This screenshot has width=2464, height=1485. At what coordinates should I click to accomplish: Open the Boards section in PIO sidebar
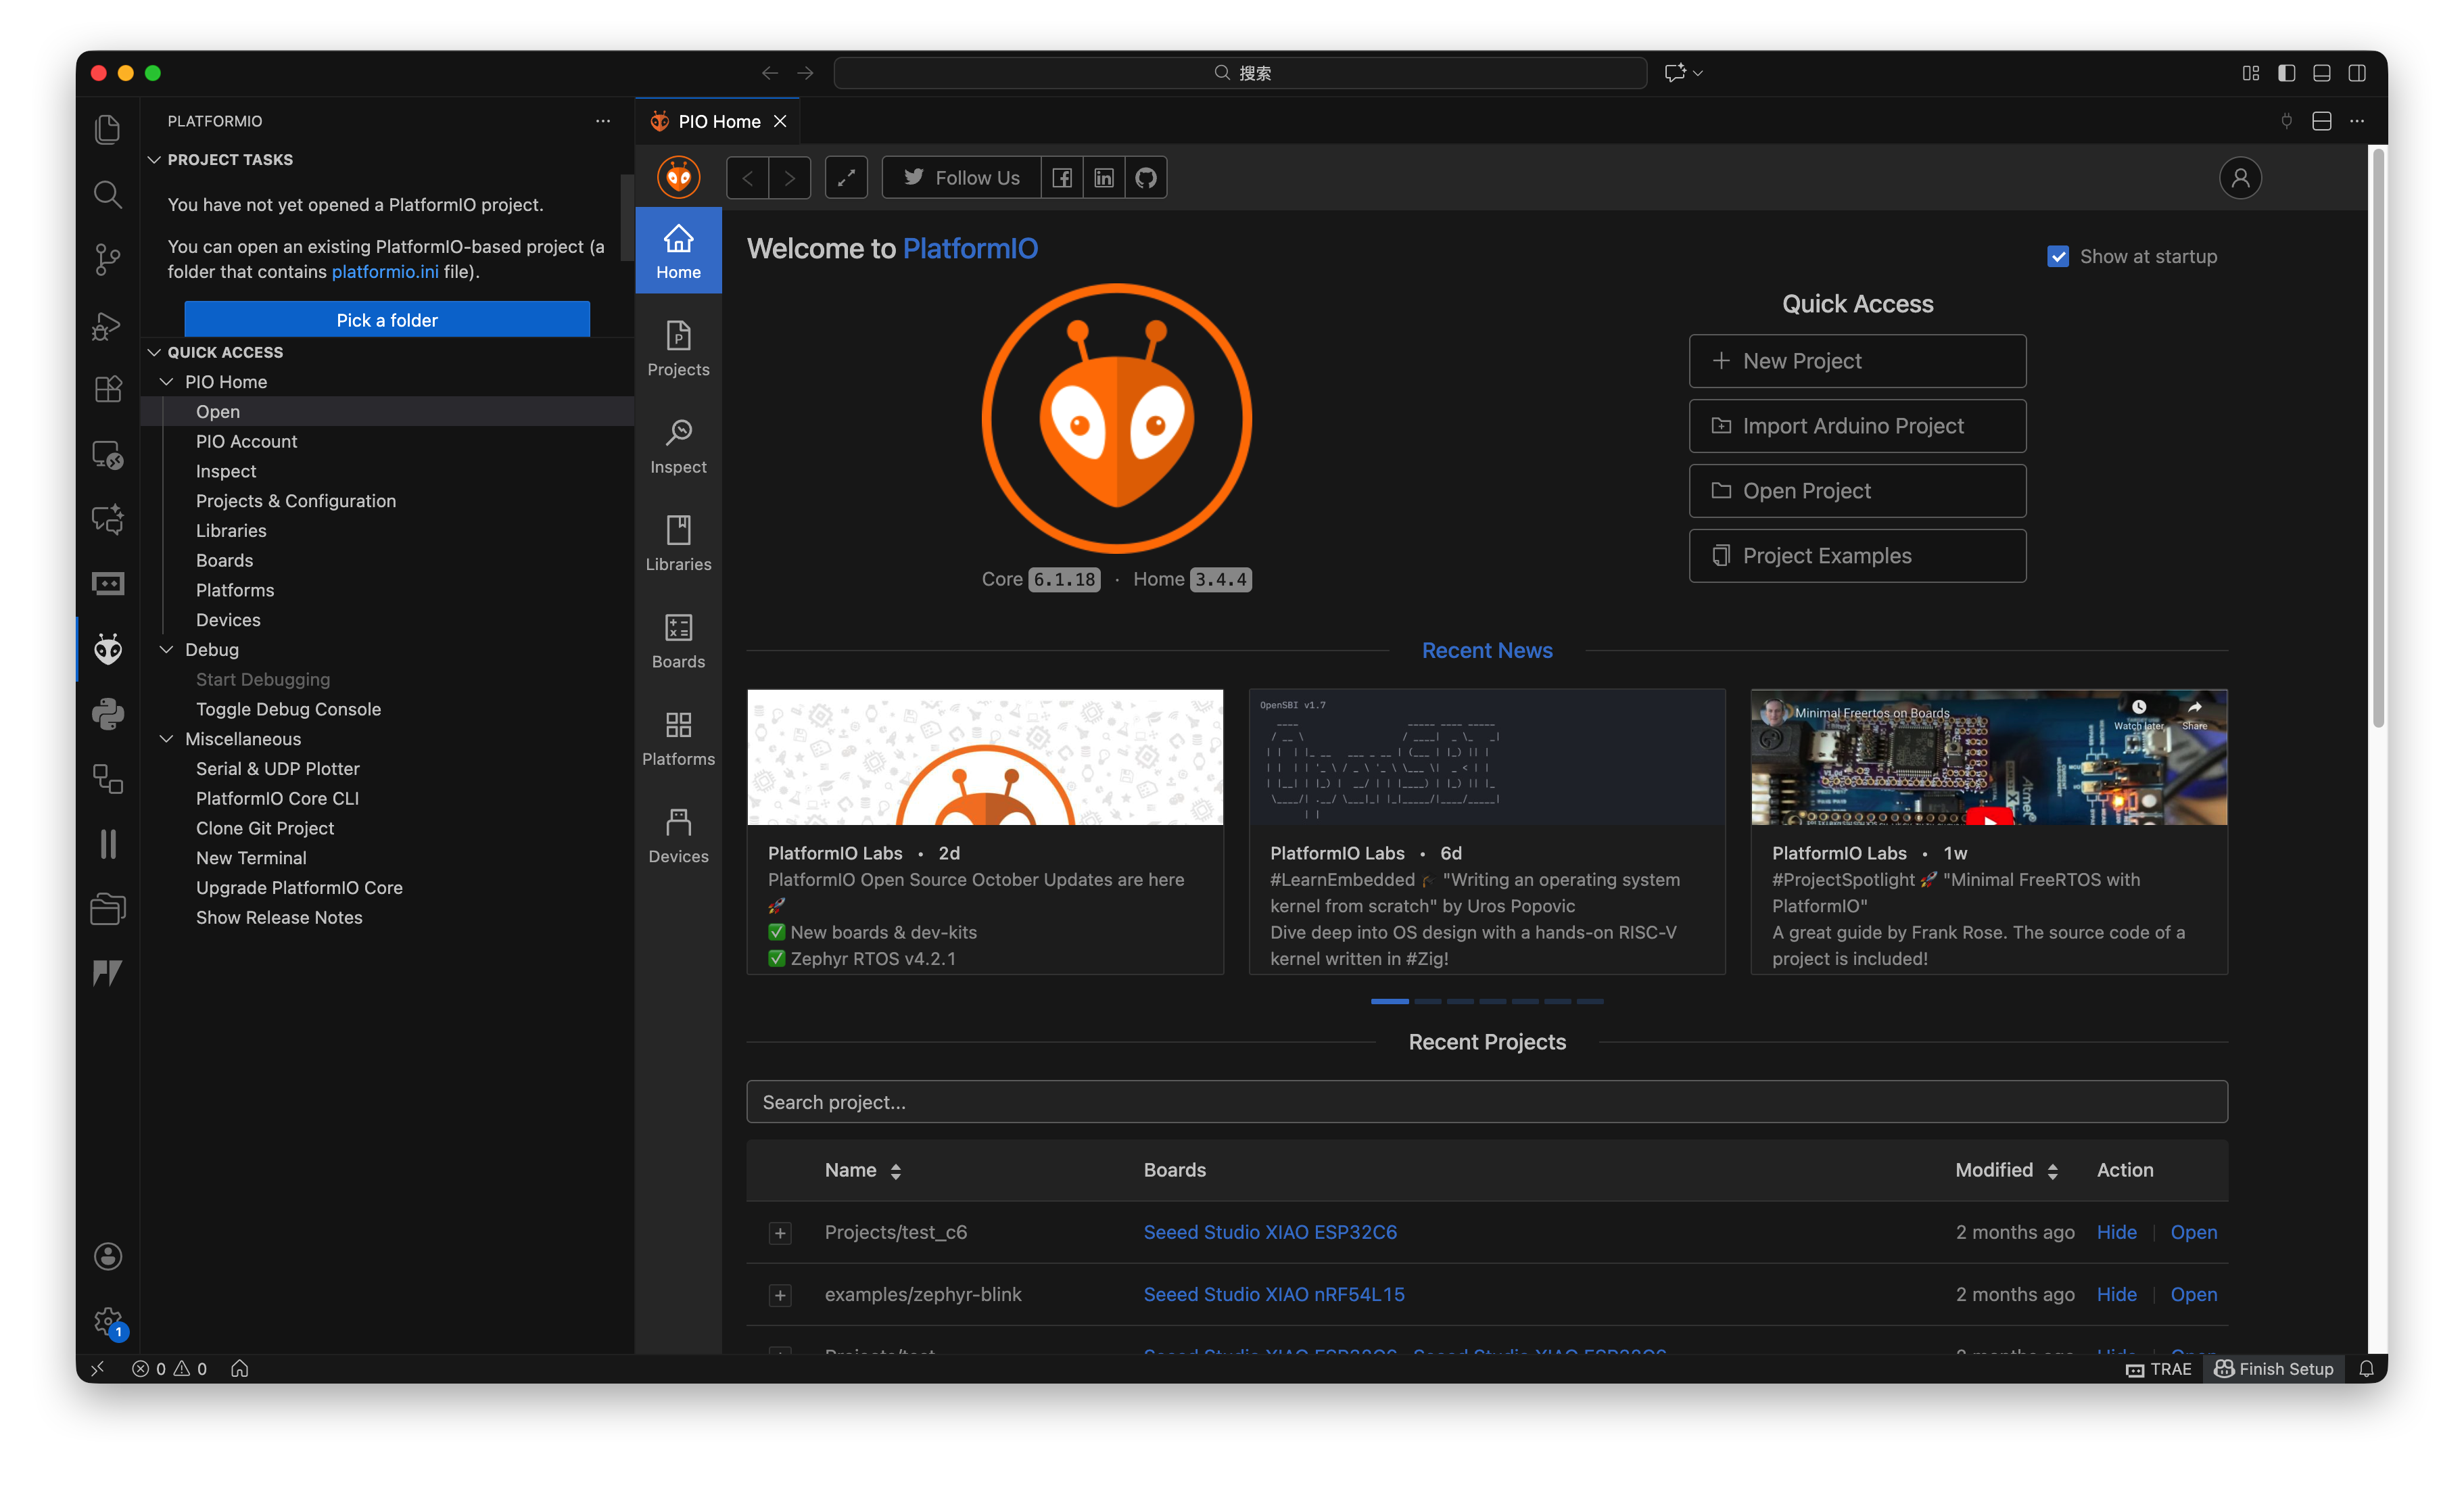tap(224, 560)
